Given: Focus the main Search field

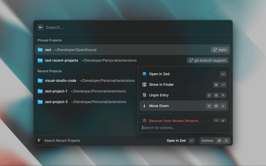Looking at the screenshot, I should 133,27.
